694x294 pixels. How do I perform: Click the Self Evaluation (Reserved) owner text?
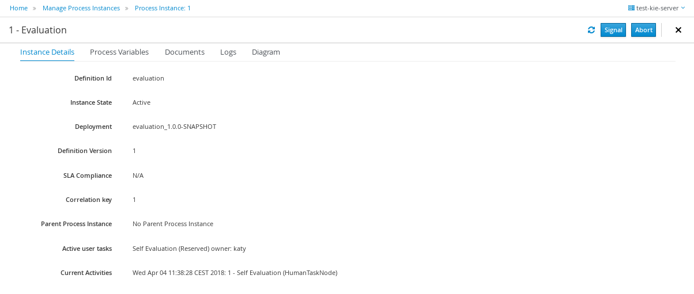[189, 249]
